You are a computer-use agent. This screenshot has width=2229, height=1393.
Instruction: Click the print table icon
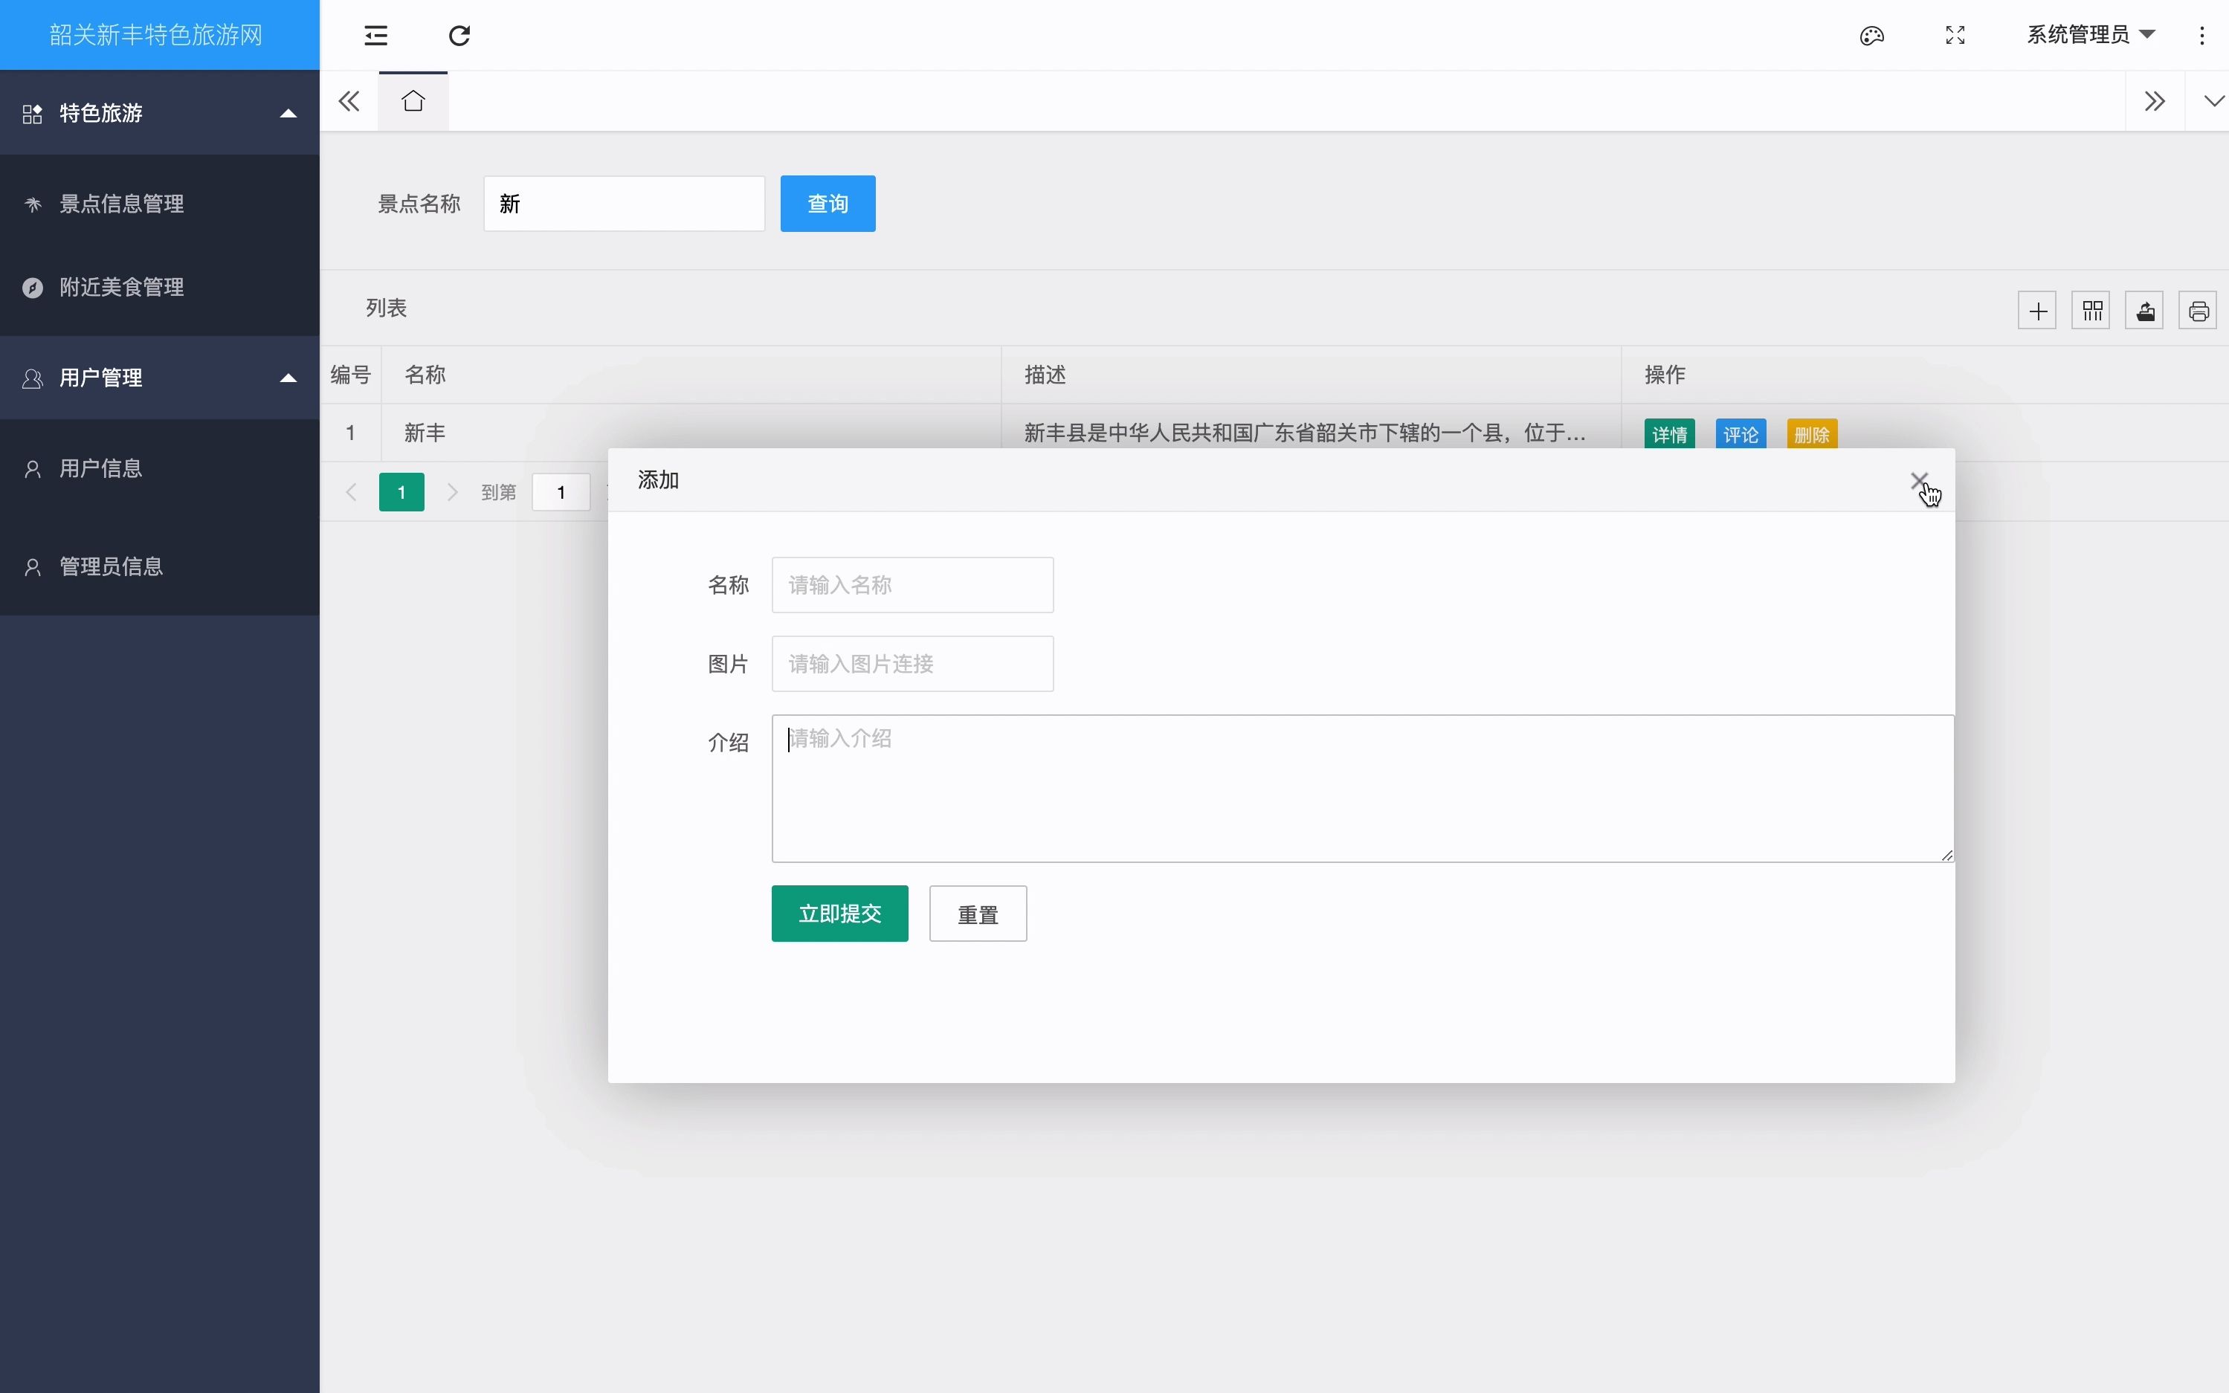pyautogui.click(x=2198, y=311)
